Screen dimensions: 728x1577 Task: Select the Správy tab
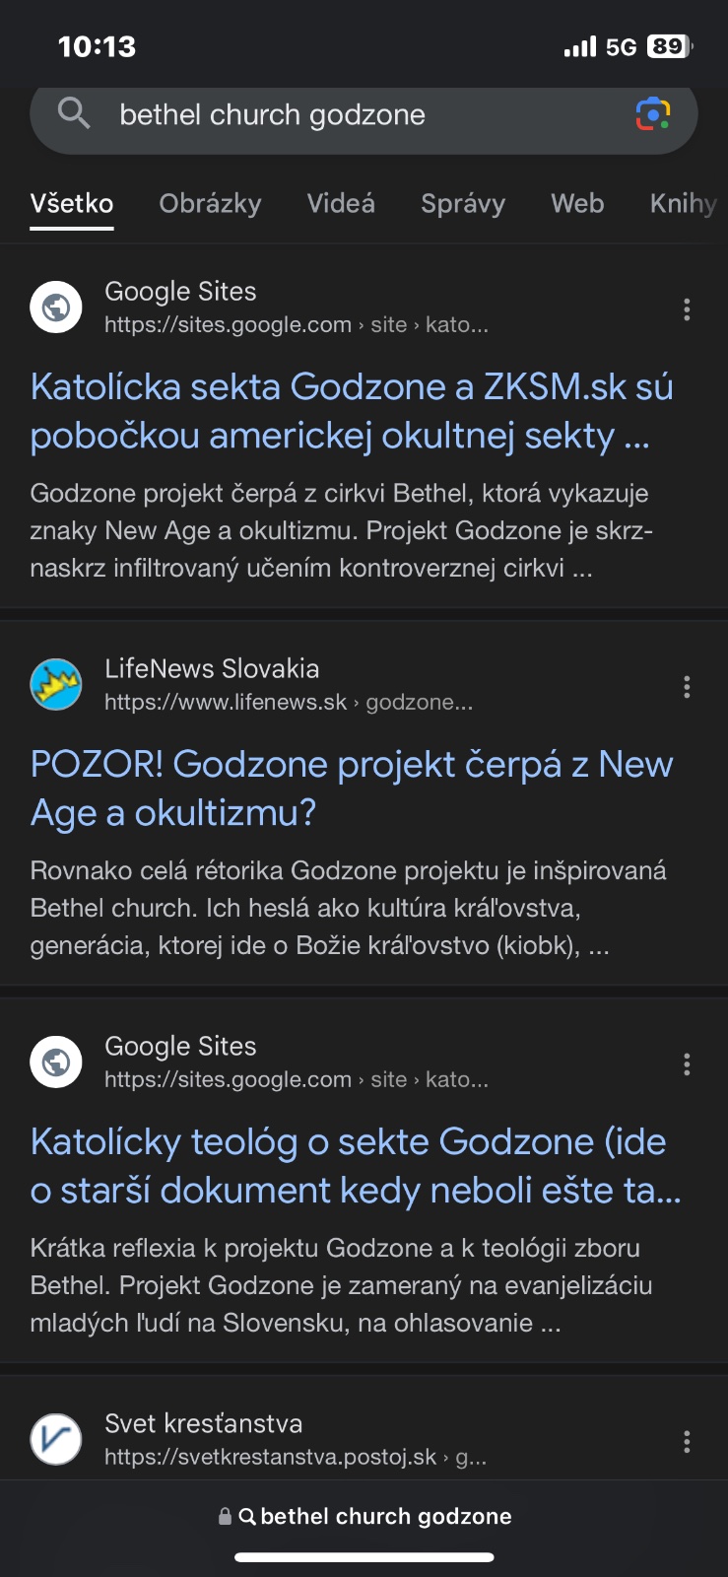pos(463,204)
